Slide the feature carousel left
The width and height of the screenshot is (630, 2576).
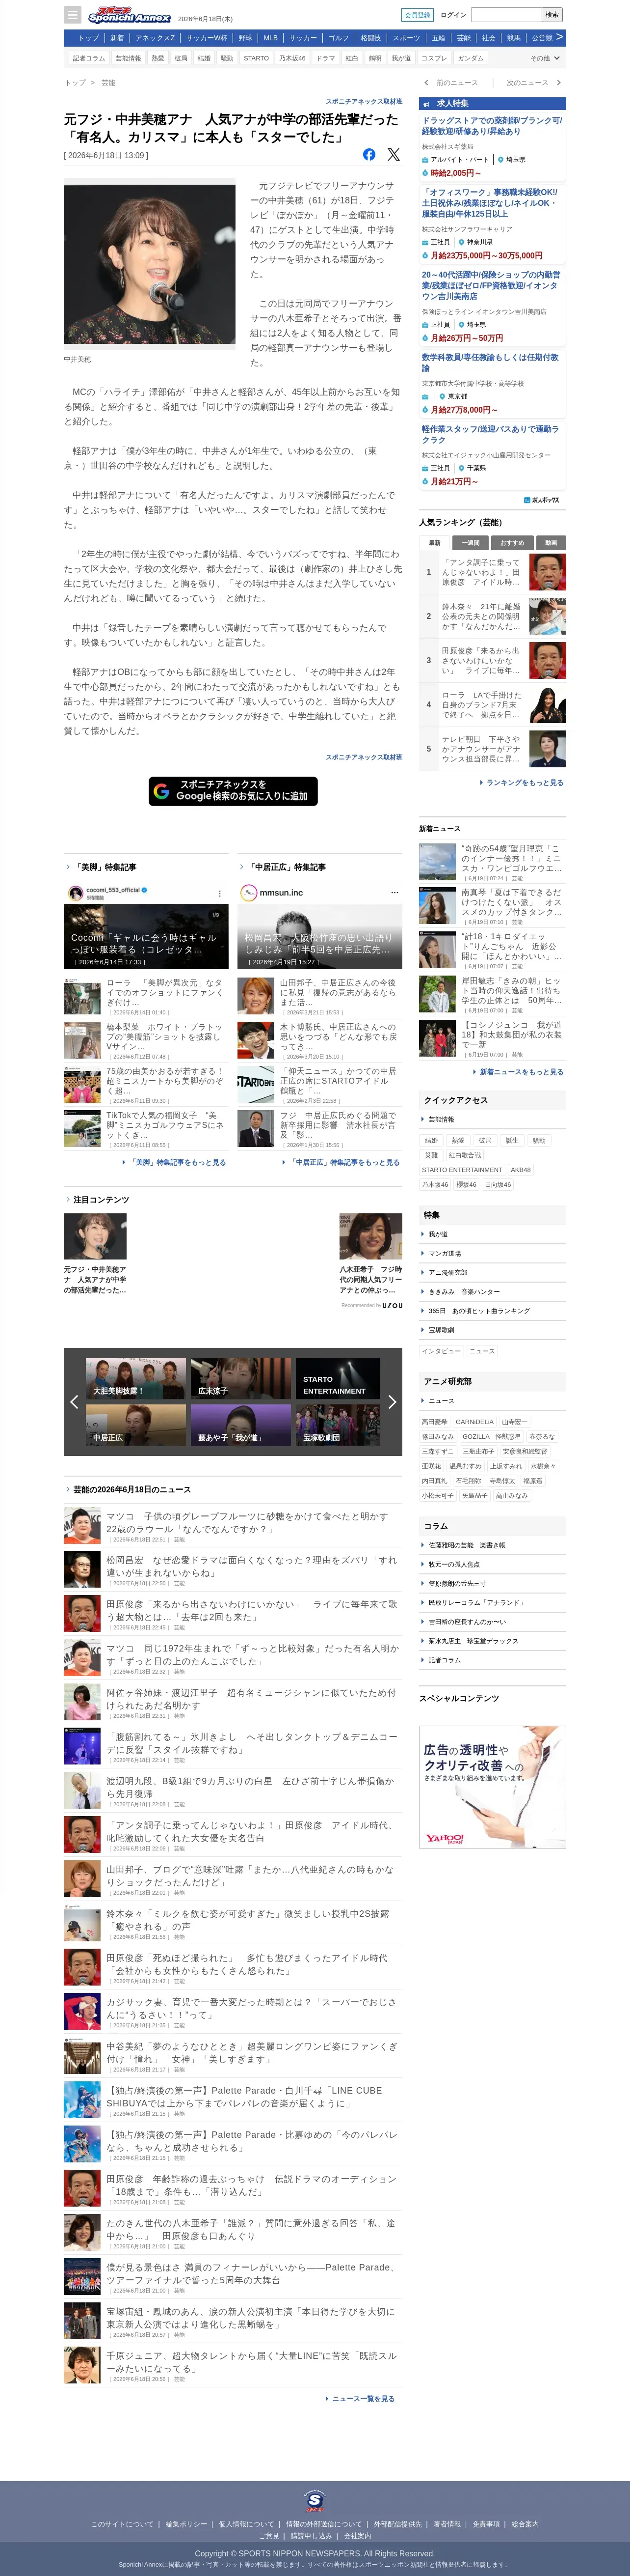74,1402
